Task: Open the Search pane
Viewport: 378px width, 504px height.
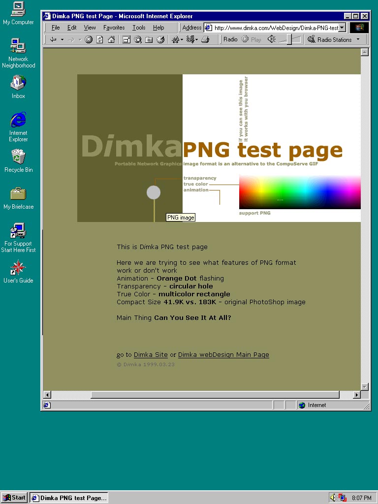Action: 138,39
